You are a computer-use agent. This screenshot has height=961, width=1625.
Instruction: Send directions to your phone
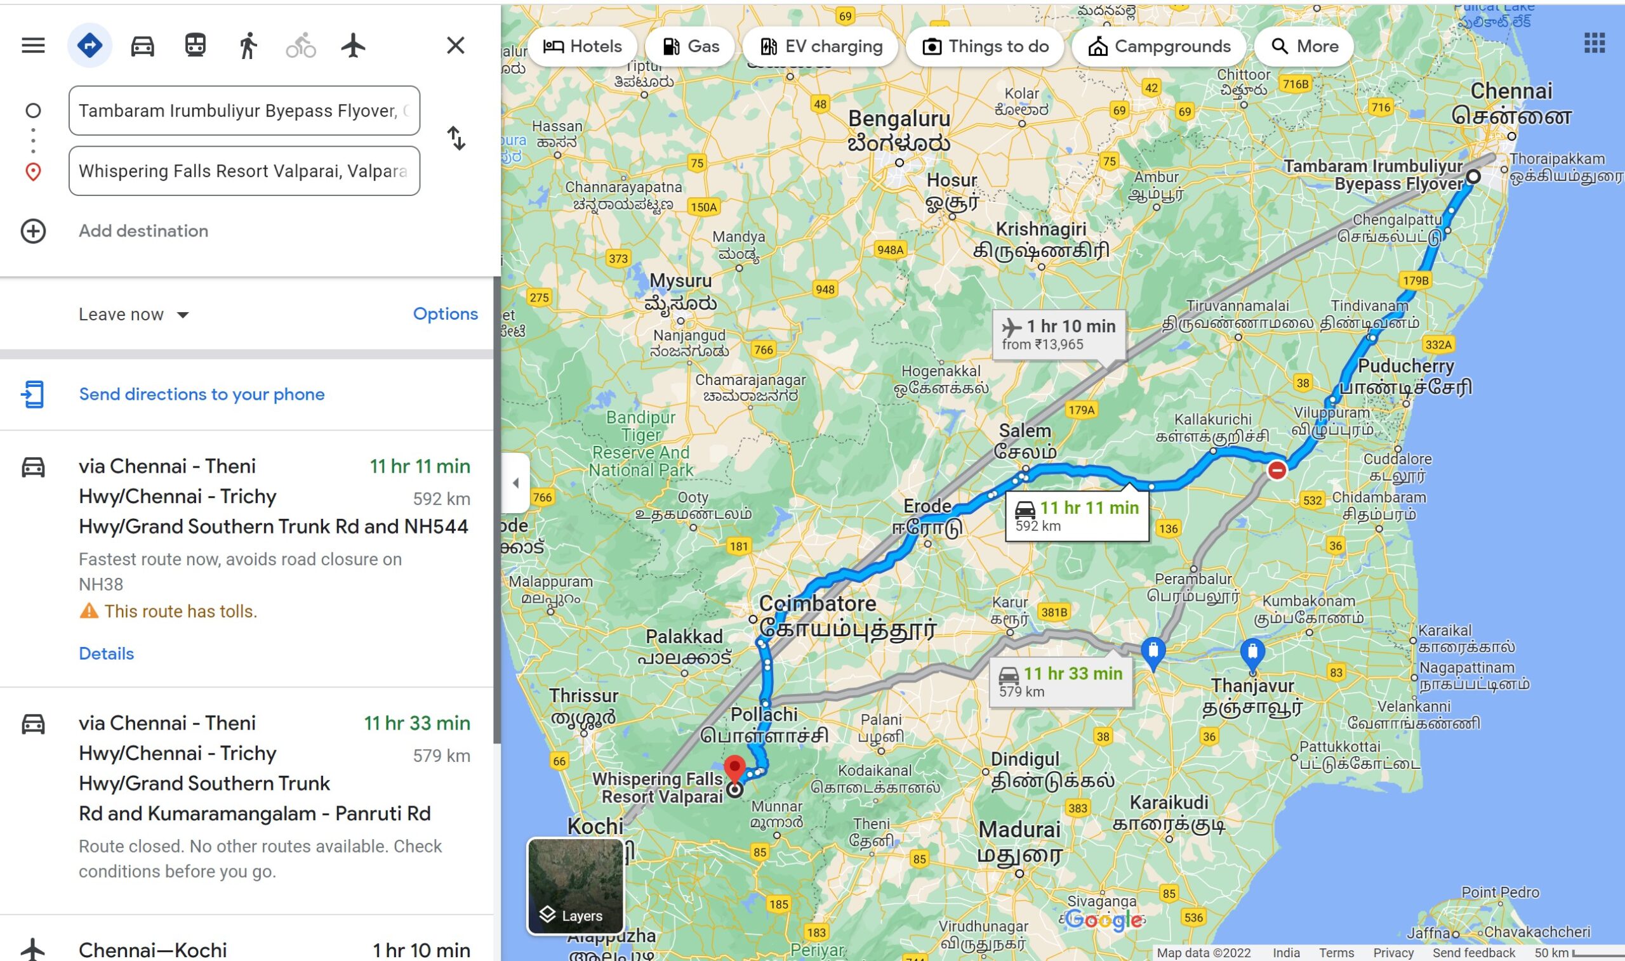tap(201, 395)
